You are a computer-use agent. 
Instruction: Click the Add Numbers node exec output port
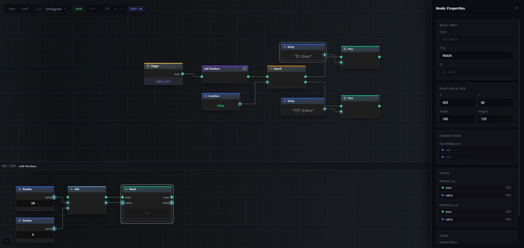coord(248,77)
